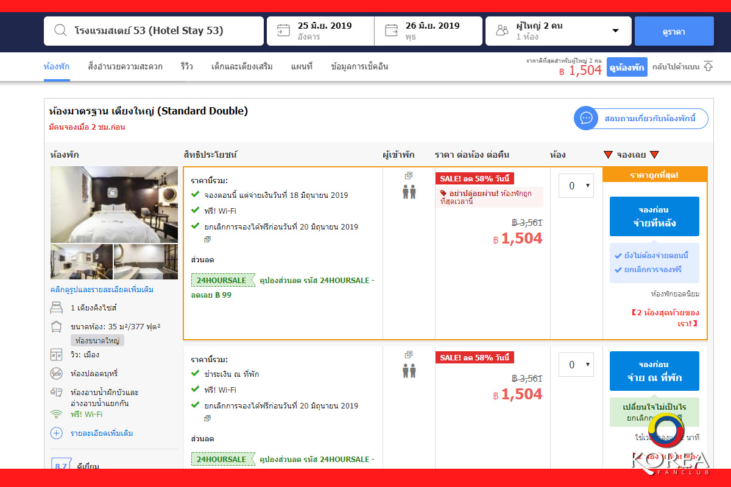Click the search magnifier icon in hotel field
Viewport: 731px width, 487px height.
pyautogui.click(x=60, y=30)
